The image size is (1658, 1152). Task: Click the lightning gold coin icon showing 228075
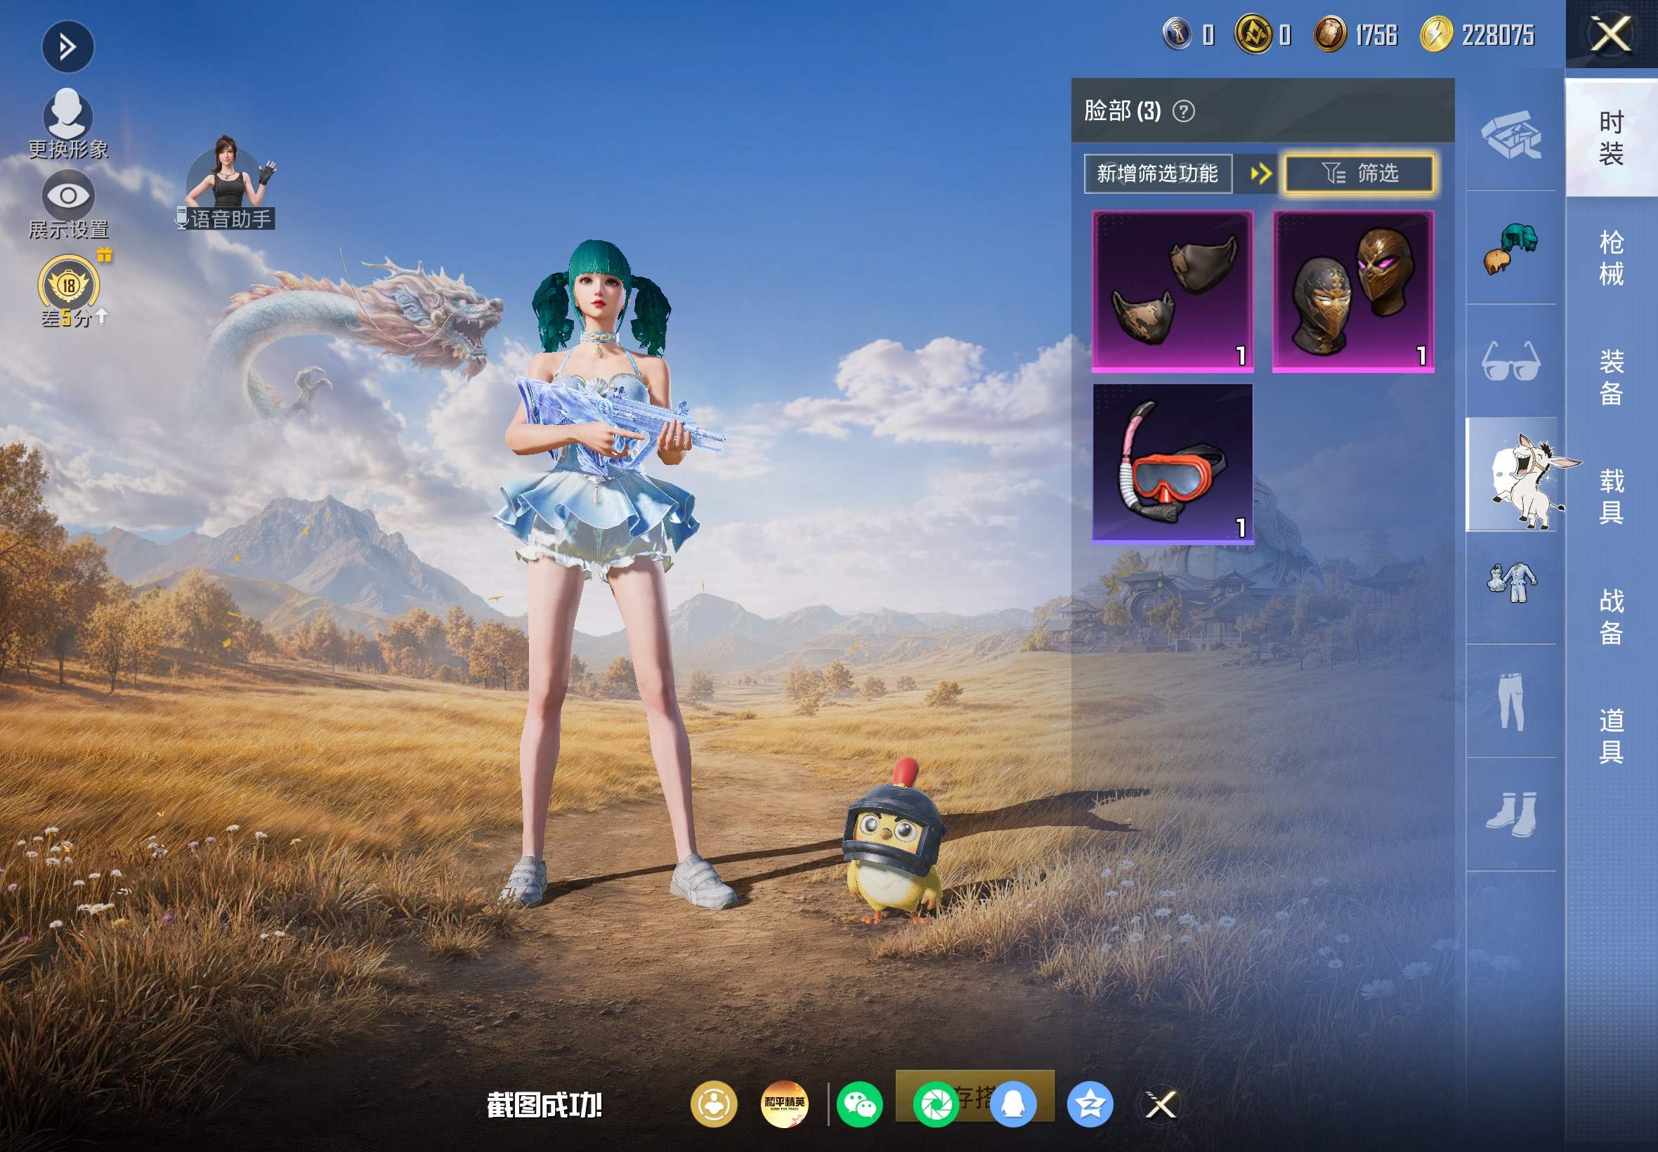tap(1437, 34)
